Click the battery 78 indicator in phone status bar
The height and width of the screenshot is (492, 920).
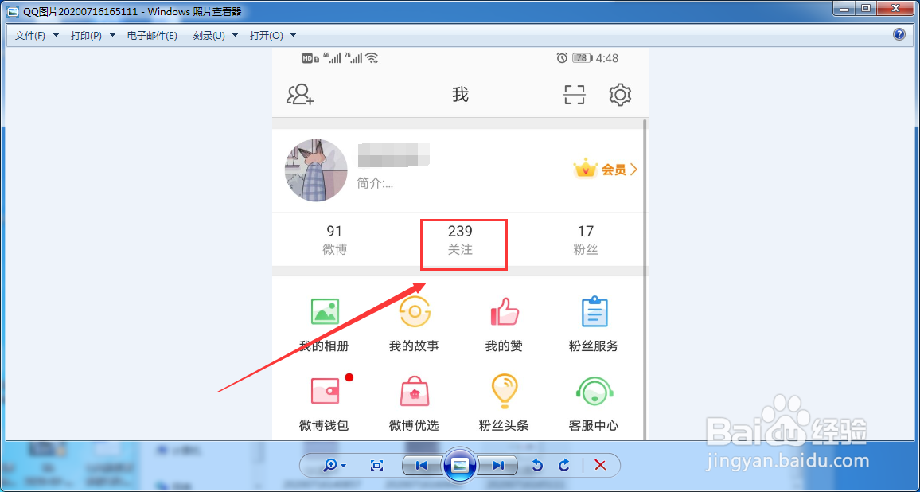click(x=581, y=57)
